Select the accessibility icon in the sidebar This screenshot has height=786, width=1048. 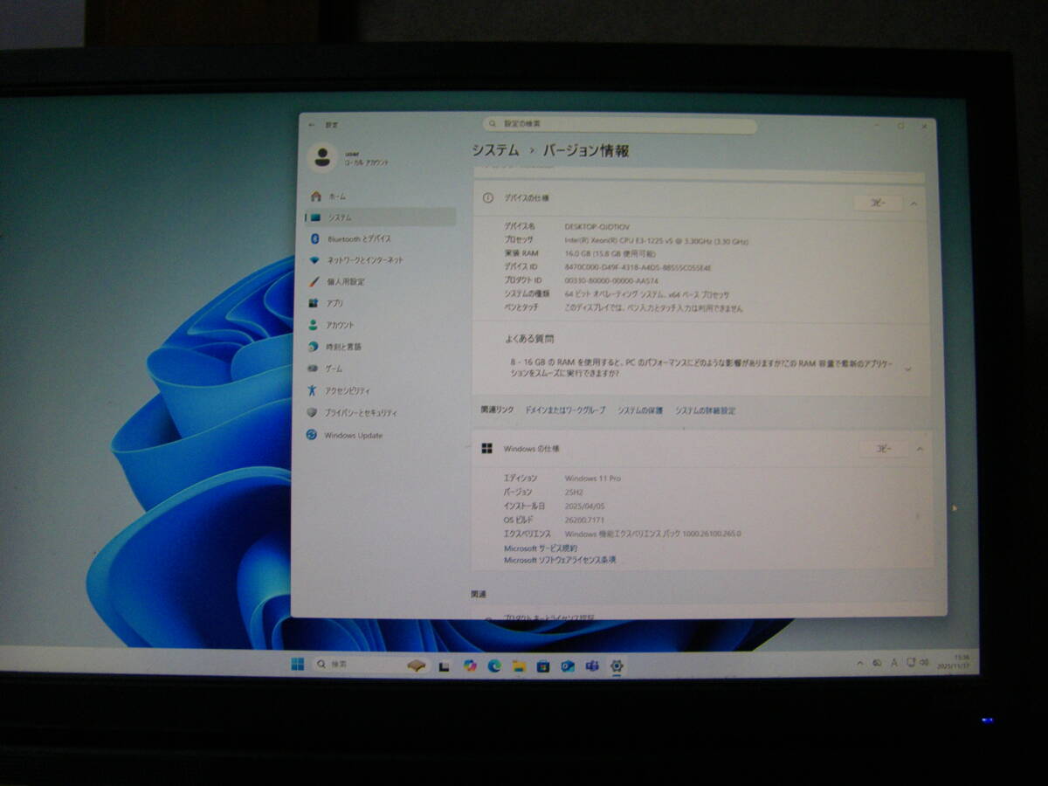pos(311,390)
